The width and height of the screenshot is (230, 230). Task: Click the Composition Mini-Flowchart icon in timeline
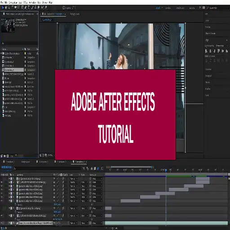click(x=84, y=168)
